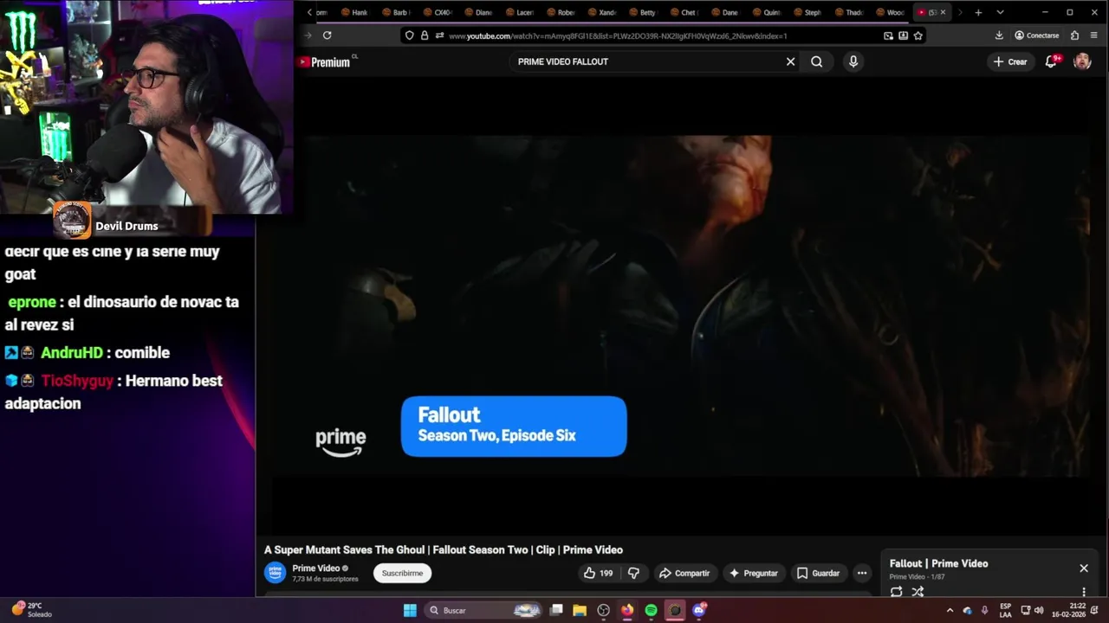
Task: Open File Explorer from taskbar
Action: point(580,610)
